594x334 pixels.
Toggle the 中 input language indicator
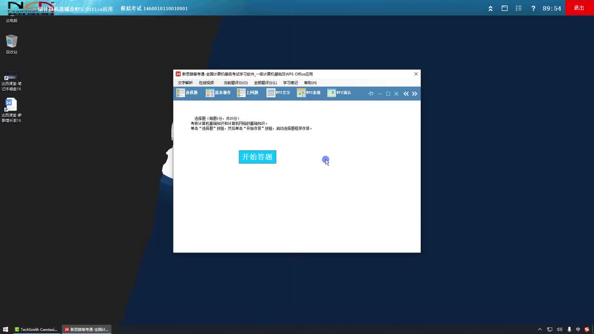pyautogui.click(x=578, y=329)
